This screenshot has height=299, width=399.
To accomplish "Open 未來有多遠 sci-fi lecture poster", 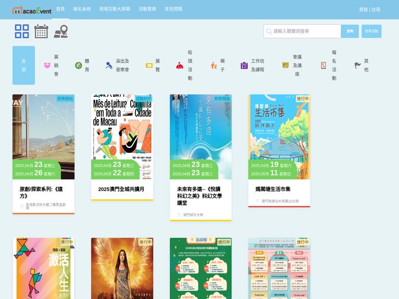I will (201, 137).
